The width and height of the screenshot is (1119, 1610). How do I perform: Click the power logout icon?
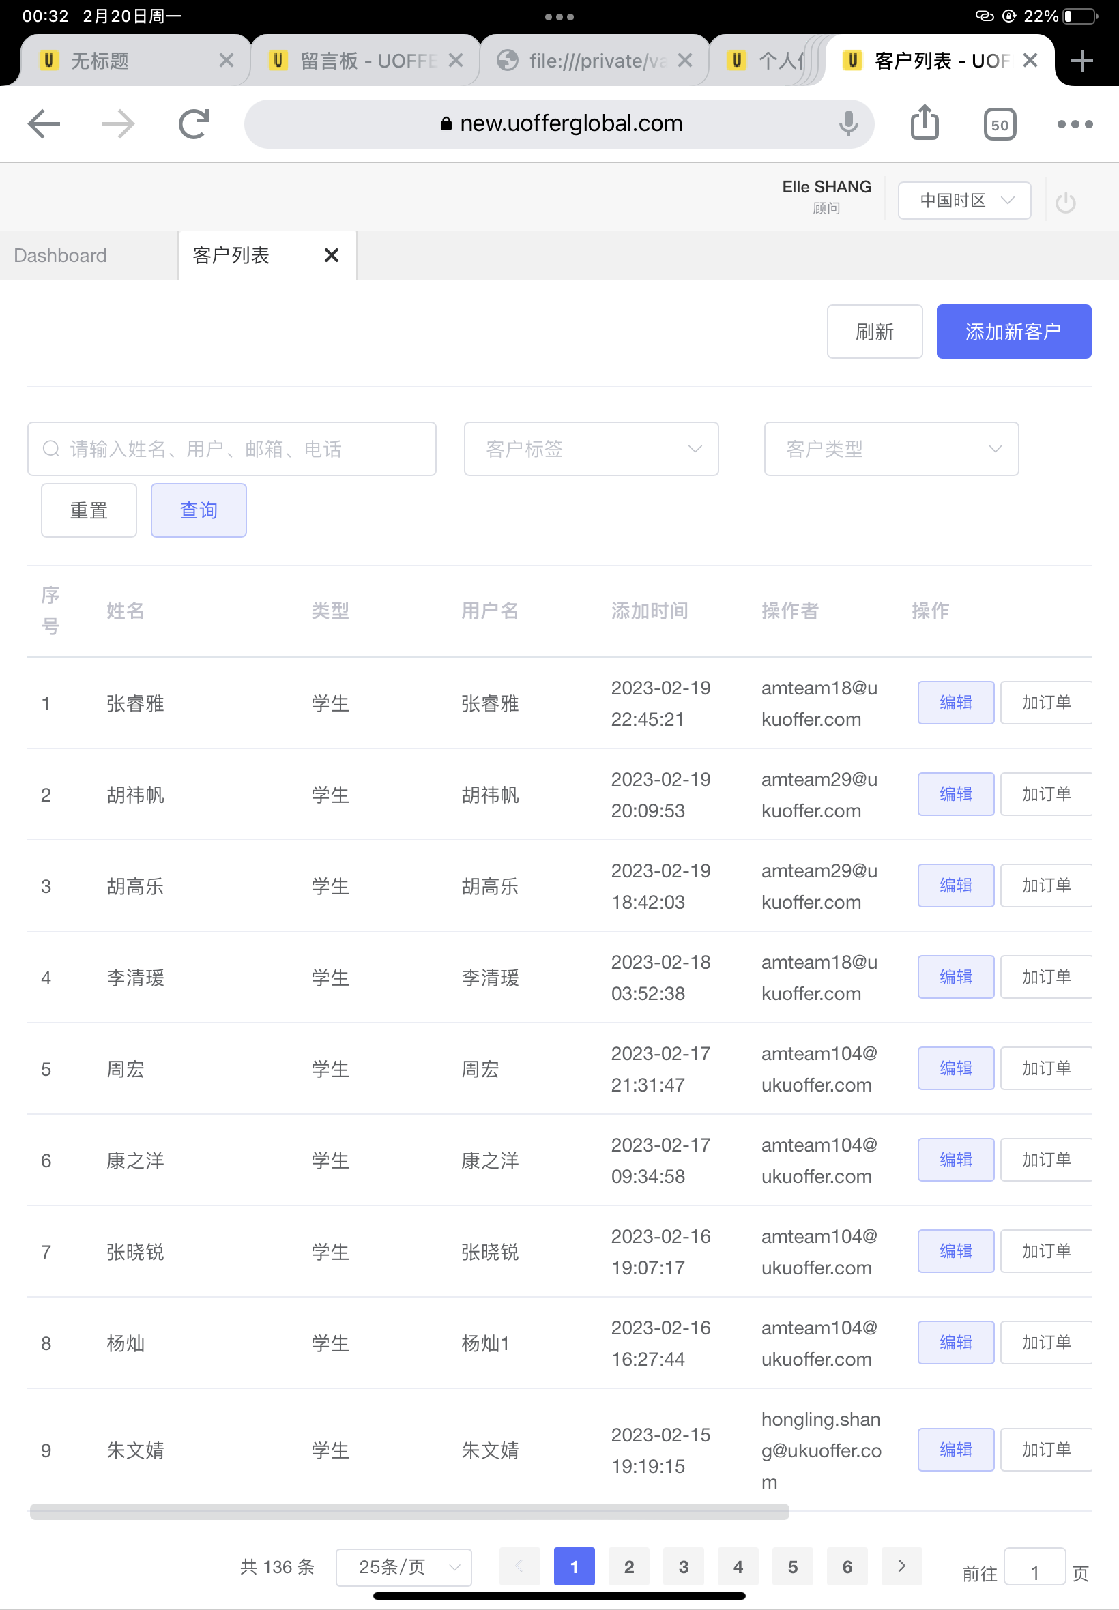pyautogui.click(x=1065, y=203)
